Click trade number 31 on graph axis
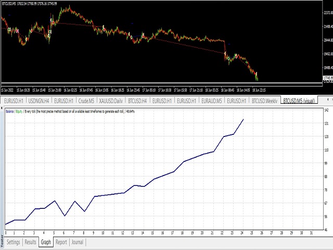Image resolution: width=333 pixels, height=250 pixels. (x=311, y=233)
